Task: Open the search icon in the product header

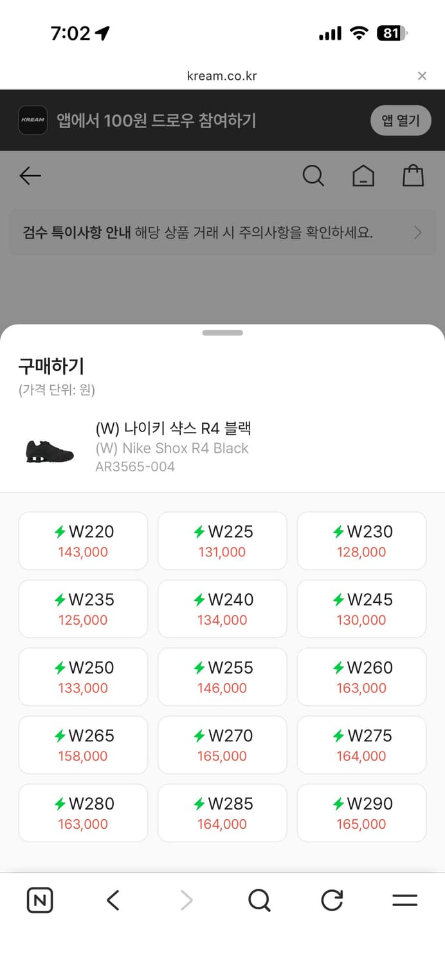Action: point(313,175)
